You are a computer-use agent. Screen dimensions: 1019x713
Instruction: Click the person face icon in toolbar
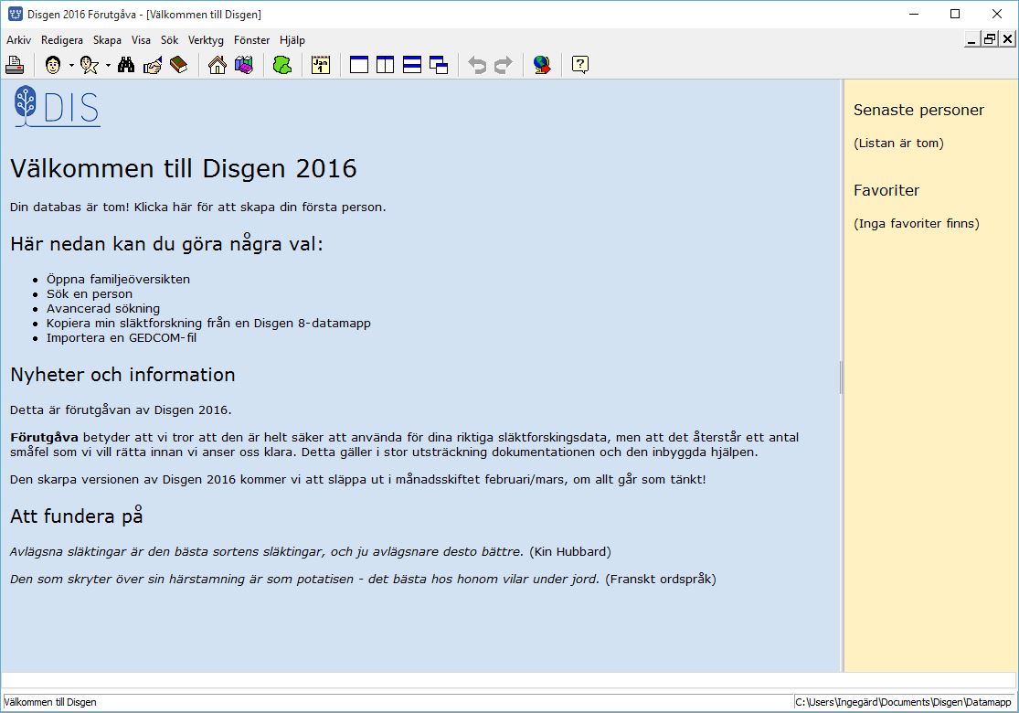[53, 65]
